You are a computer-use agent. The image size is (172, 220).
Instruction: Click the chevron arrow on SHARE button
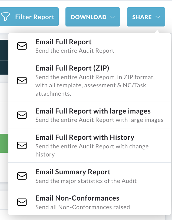click(158, 17)
